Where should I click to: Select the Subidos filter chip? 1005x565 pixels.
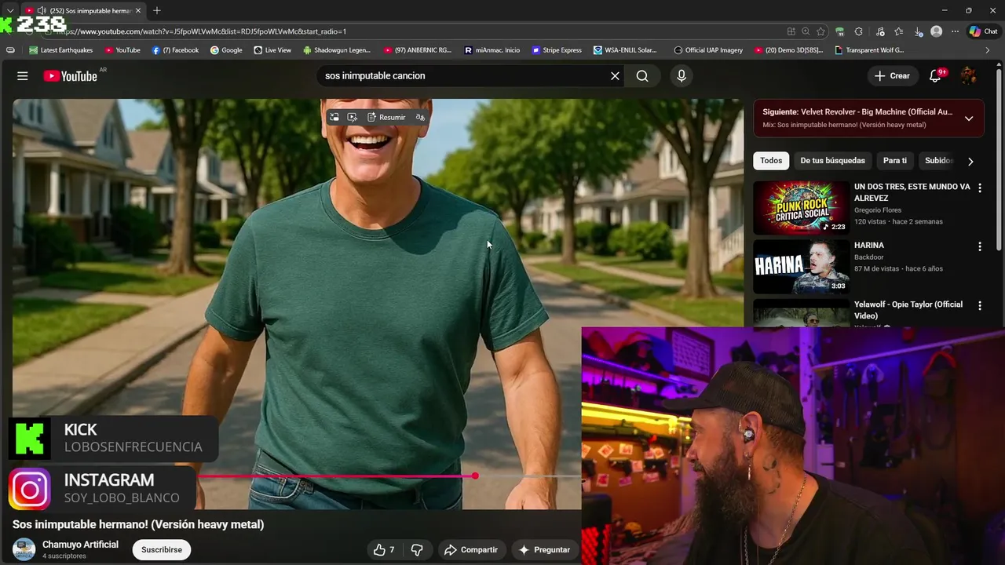(937, 161)
